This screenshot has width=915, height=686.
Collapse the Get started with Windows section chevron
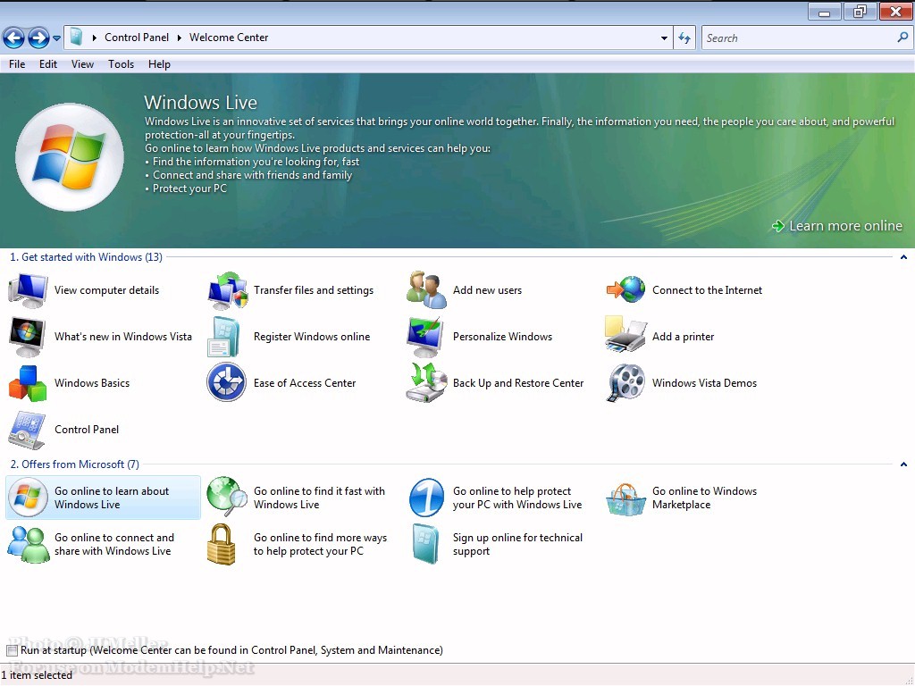point(903,257)
